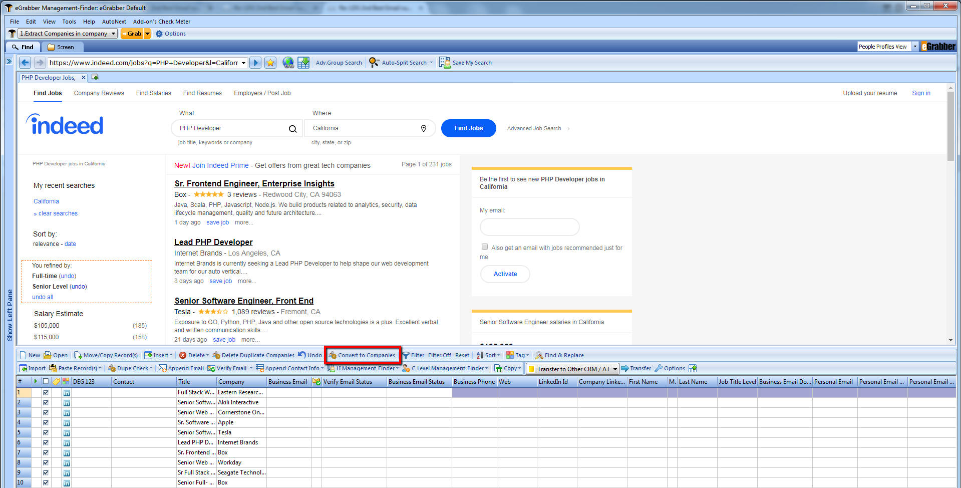961x488 pixels.
Task: Toggle checkbox for Workday row
Action: pyautogui.click(x=46, y=462)
